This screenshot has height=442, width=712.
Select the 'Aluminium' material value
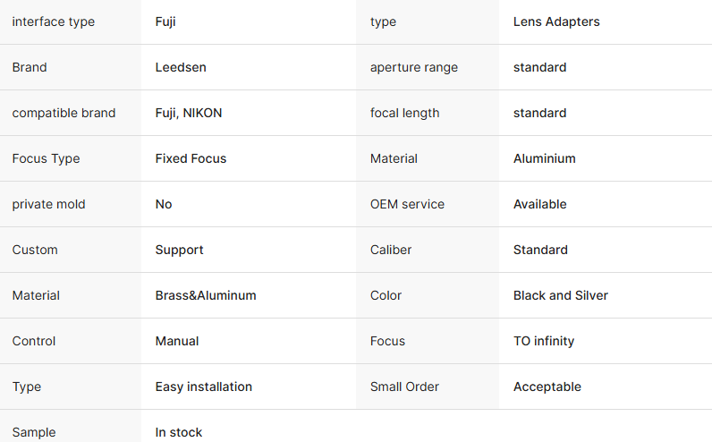[x=545, y=158]
